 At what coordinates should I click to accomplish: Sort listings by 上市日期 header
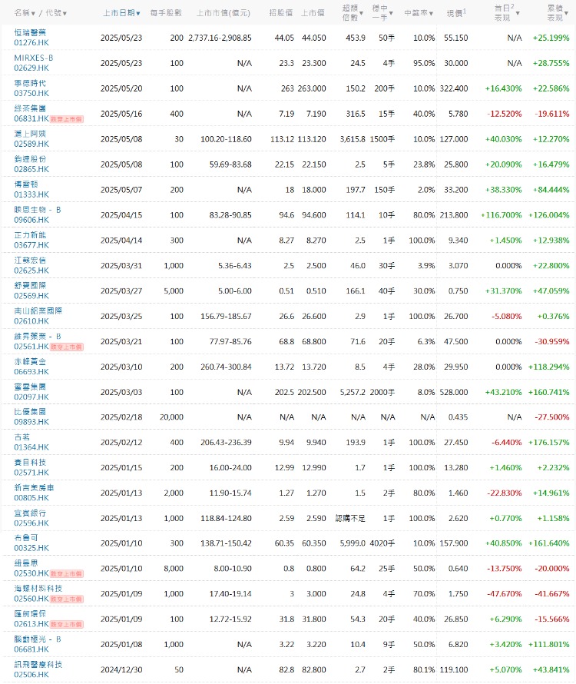pyautogui.click(x=121, y=13)
